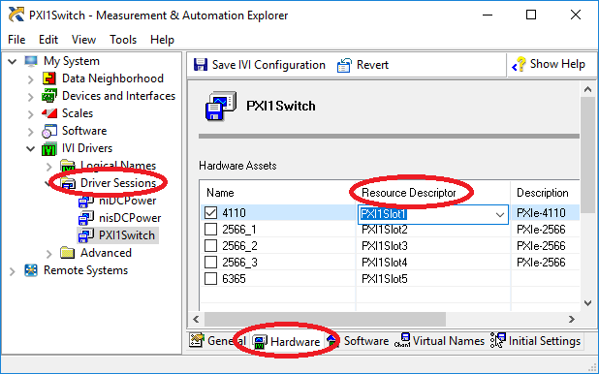Screen dimensions: 599x374
Task: Click the vertical scrollbar thumb in panel
Action: pos(587,155)
